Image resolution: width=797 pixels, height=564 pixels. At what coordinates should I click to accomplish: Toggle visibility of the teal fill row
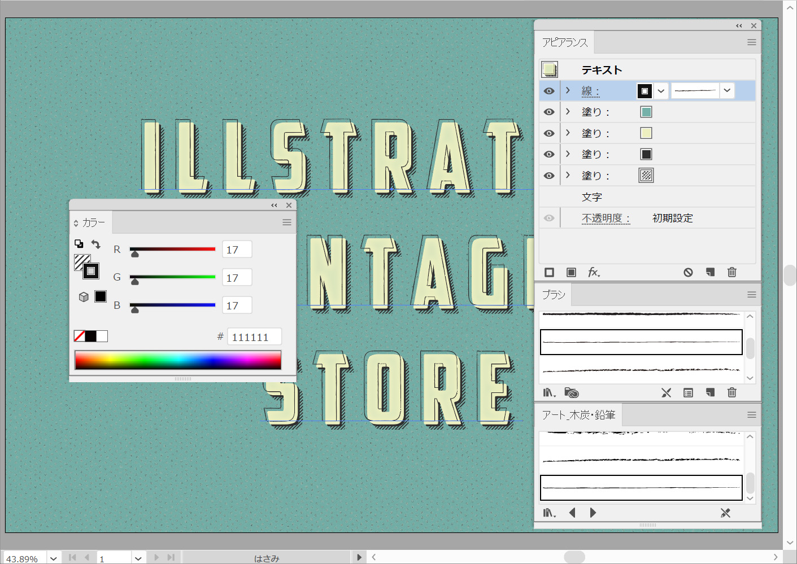pyautogui.click(x=549, y=112)
